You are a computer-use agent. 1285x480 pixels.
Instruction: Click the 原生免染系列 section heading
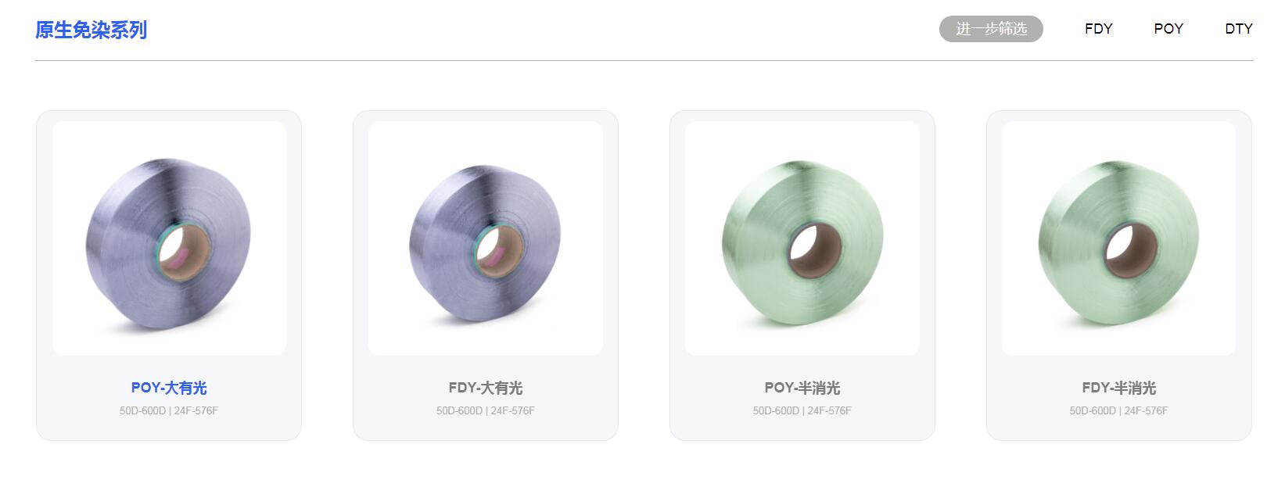(x=91, y=30)
